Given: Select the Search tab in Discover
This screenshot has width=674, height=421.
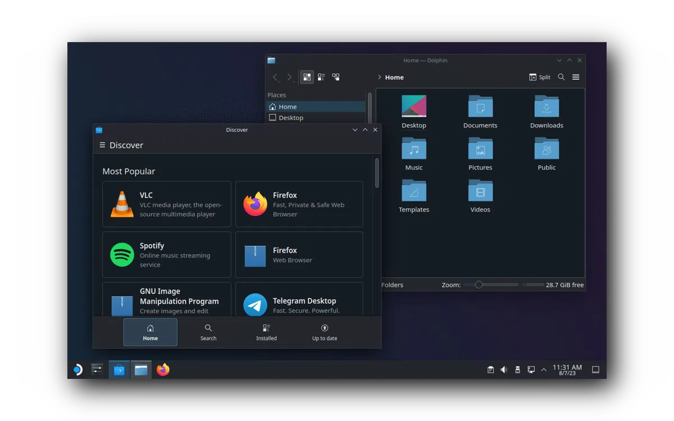Looking at the screenshot, I should [x=208, y=332].
